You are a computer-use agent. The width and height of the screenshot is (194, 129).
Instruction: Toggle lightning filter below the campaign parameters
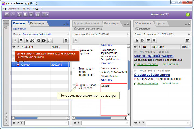[x=79, y=123]
